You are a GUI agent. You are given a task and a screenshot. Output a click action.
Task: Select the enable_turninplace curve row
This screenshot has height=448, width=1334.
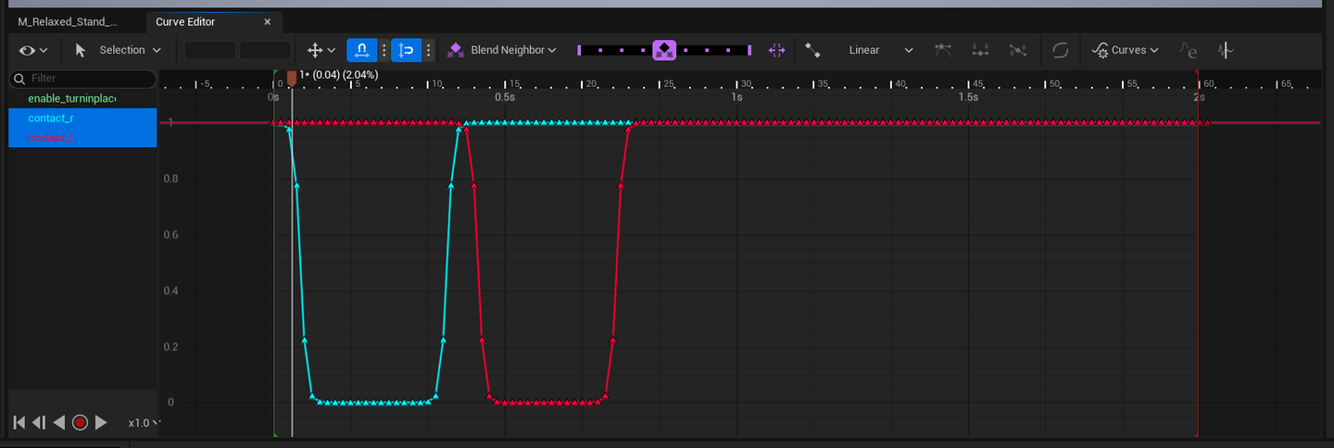(x=82, y=98)
